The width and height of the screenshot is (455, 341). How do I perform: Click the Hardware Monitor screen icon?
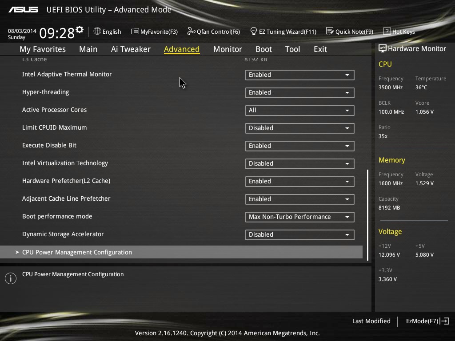383,49
